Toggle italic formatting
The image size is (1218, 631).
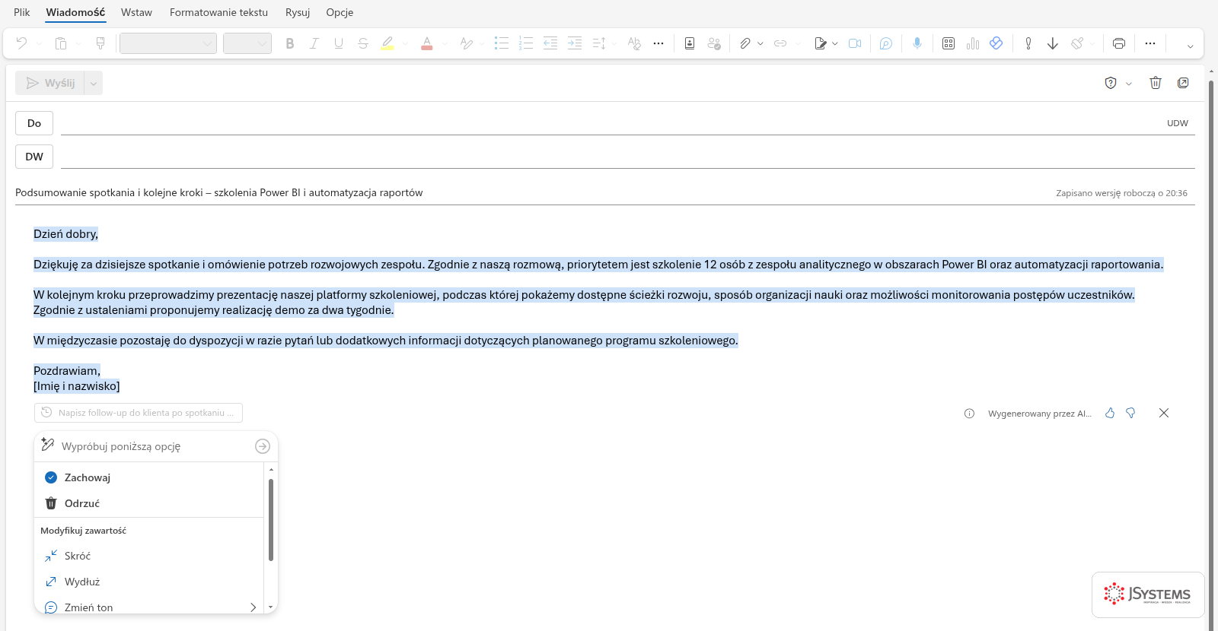pos(314,43)
